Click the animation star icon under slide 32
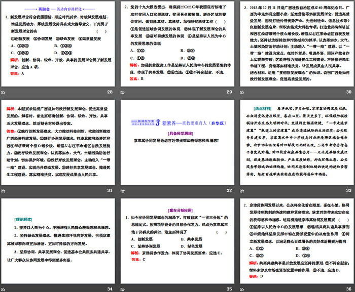The width and height of the screenshot is (355, 292). (122, 190)
